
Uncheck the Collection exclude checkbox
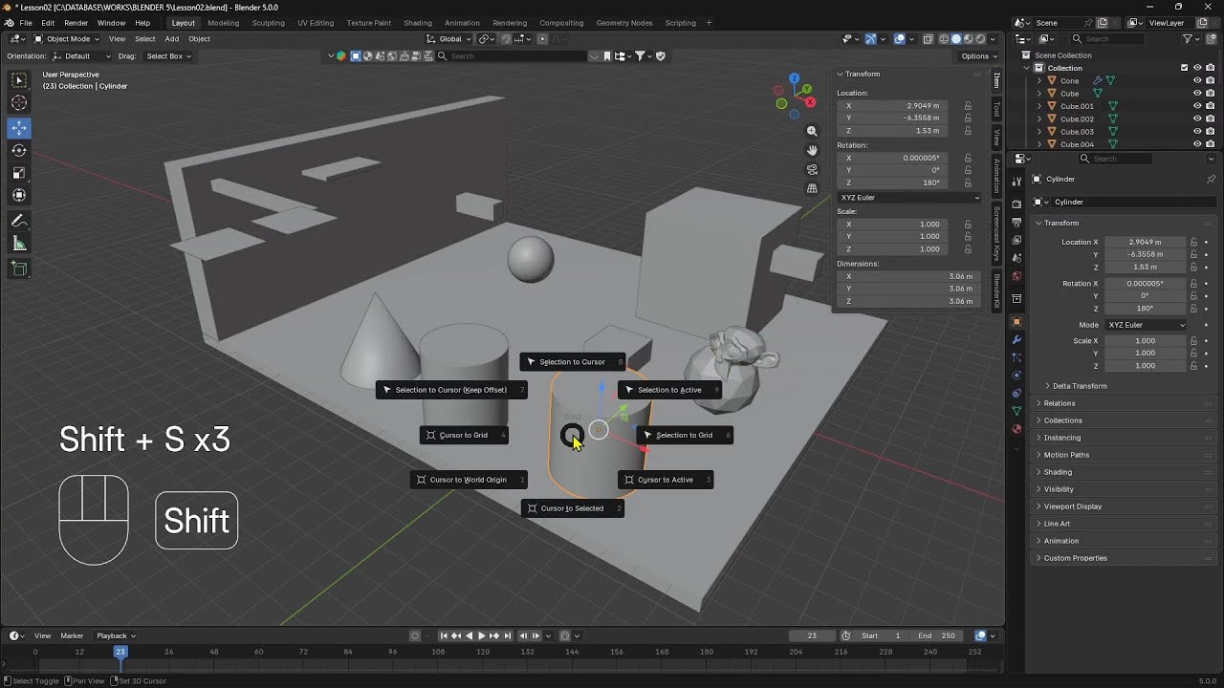1184,68
